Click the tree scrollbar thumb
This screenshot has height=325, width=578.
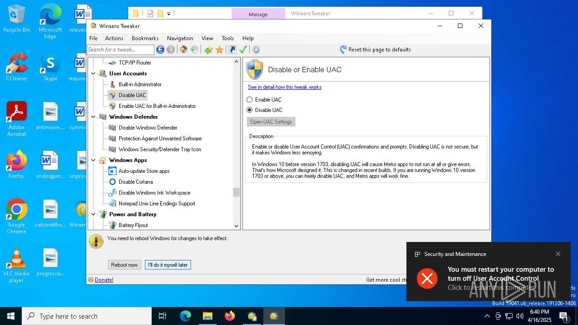tap(236, 192)
